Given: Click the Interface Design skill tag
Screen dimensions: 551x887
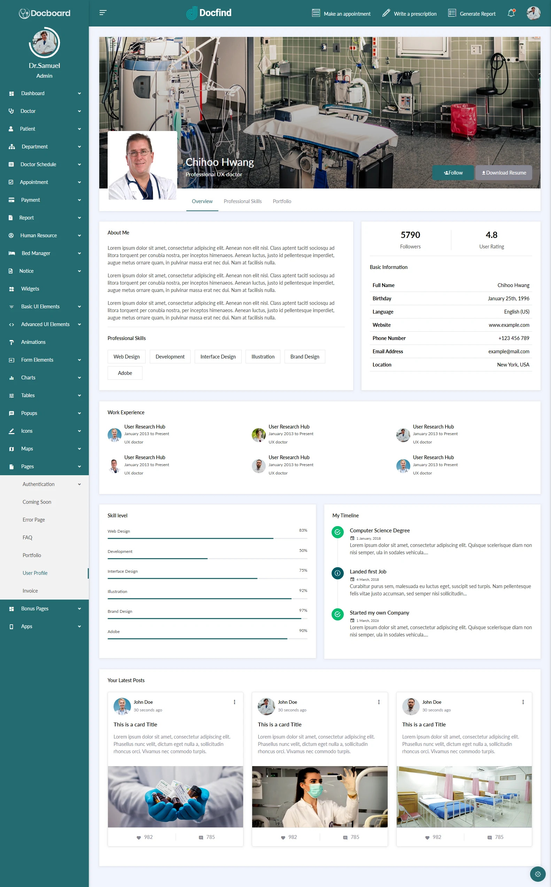Looking at the screenshot, I should pos(218,357).
